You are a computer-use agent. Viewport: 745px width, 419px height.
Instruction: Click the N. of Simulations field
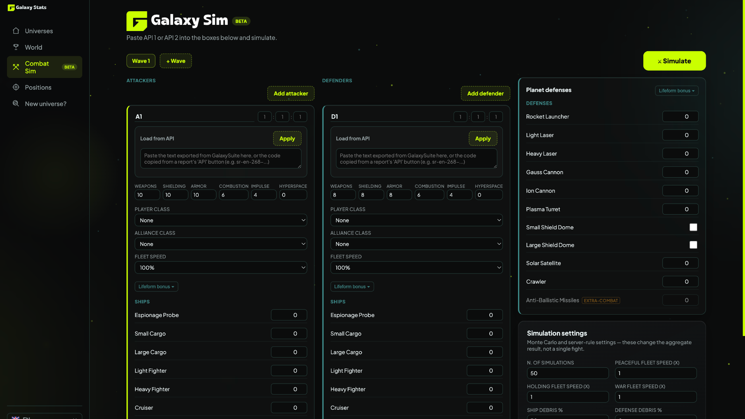coord(568,373)
